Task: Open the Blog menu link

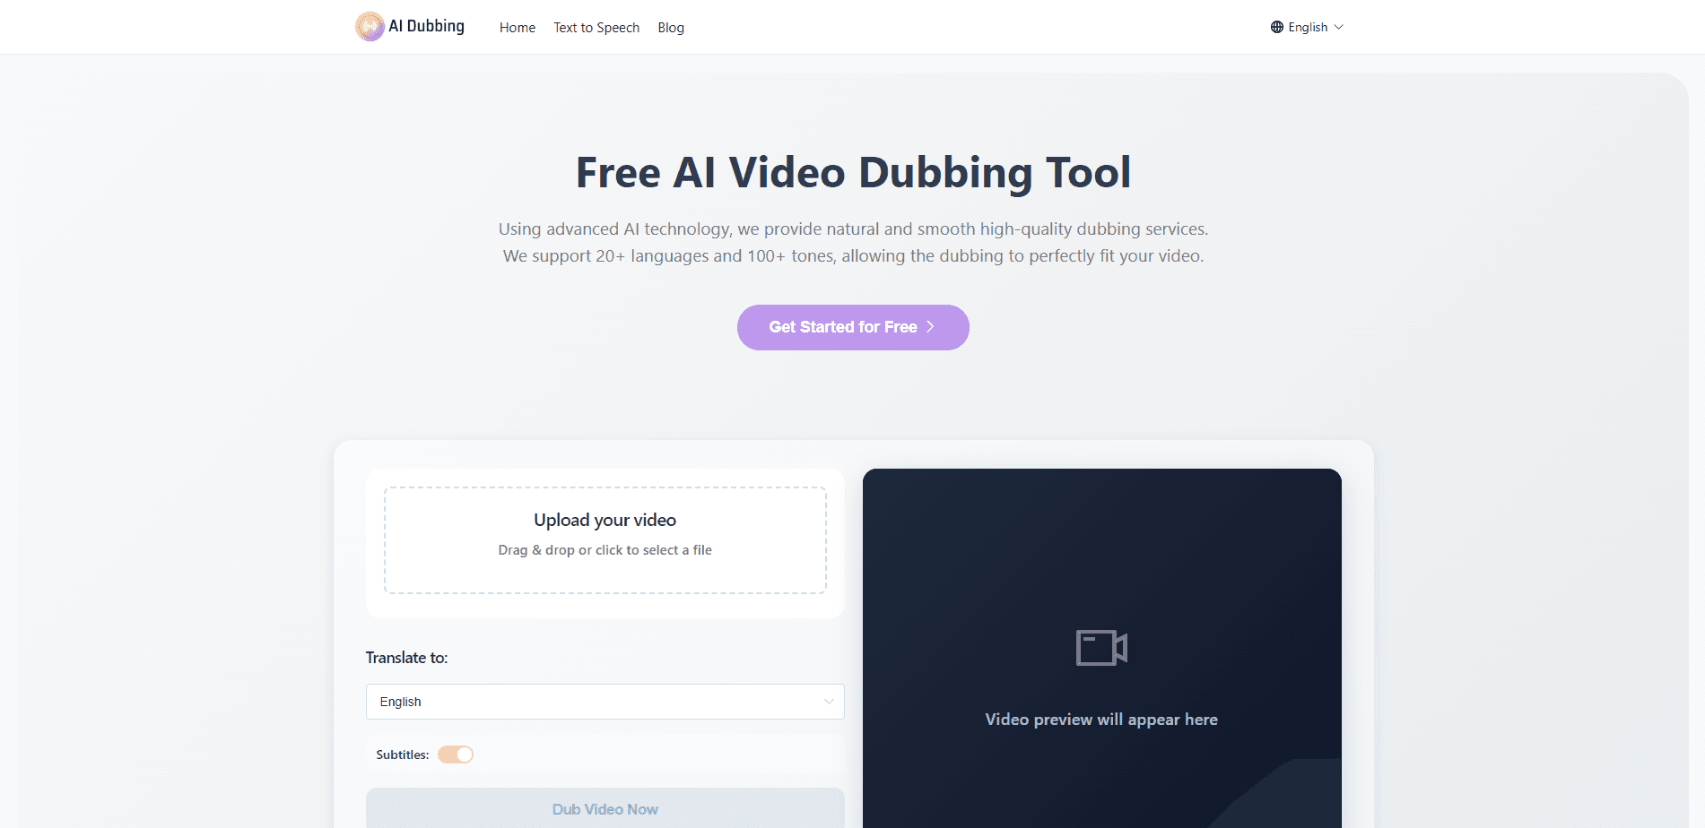Action: tap(671, 28)
